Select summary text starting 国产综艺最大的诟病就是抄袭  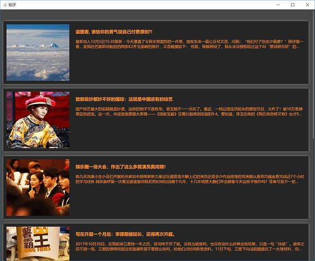tap(189, 112)
